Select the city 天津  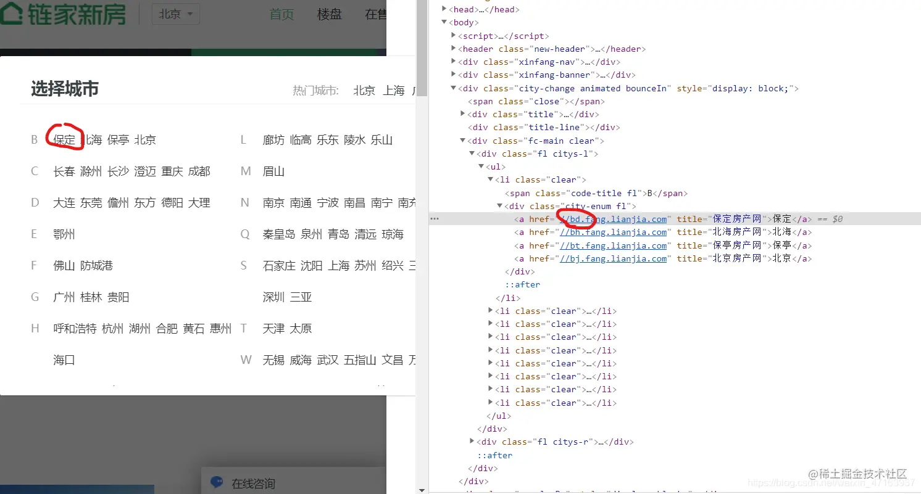pos(273,329)
